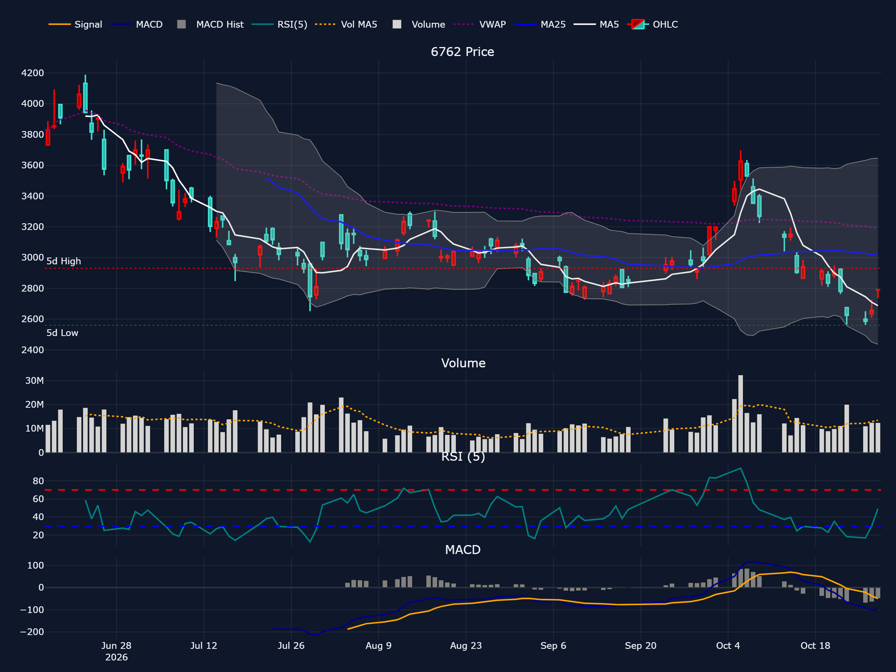Toggle the Vol MA5 legend entry
Screen dimensions: 896x672
coord(346,24)
